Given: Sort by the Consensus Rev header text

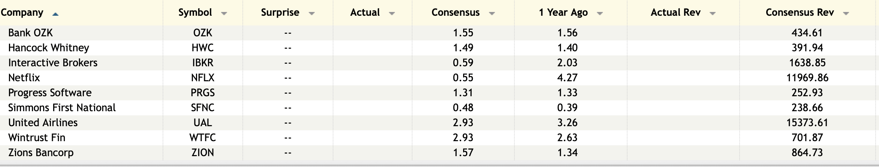Looking at the screenshot, I should [x=800, y=13].
